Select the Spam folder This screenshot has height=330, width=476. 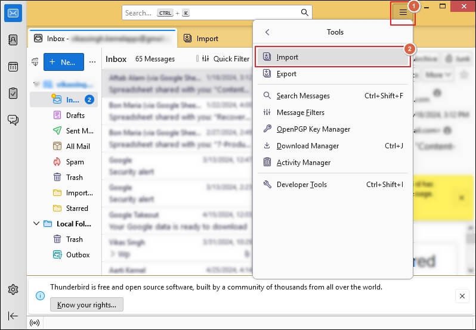click(64, 162)
